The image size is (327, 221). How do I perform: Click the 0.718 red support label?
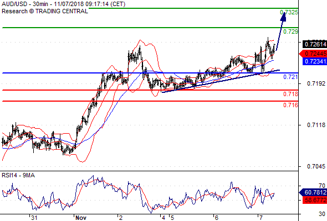click(290, 94)
